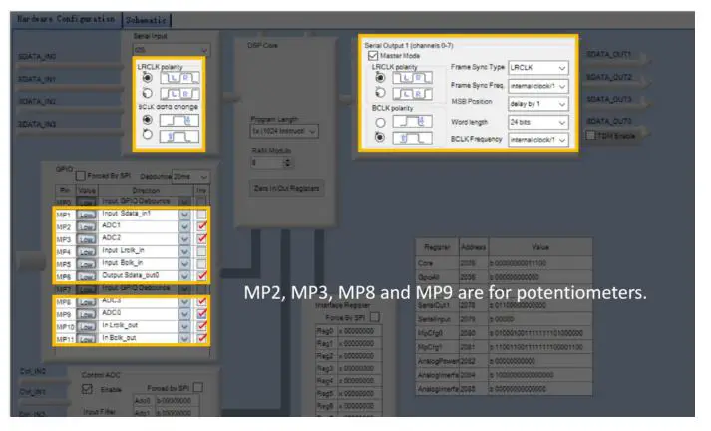
Task: Click the Core register value cell
Action: (540, 263)
